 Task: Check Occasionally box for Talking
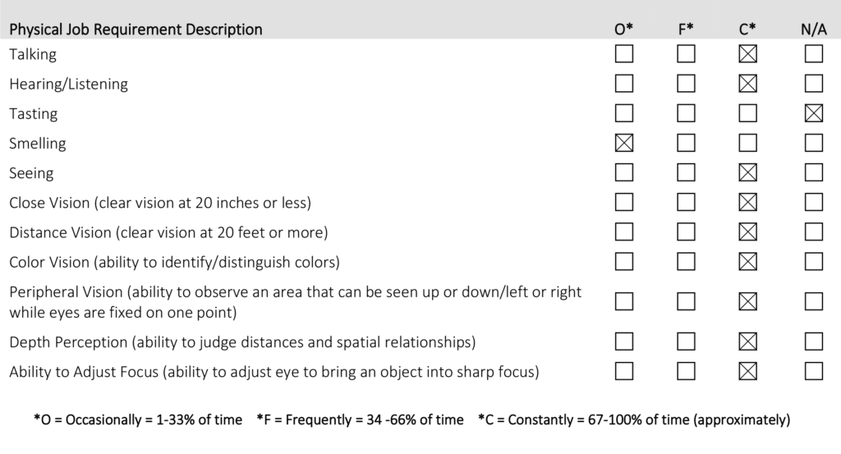point(624,54)
